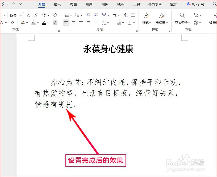Toggle superscript X² formatting
217x177 pixels.
tap(12, 23)
